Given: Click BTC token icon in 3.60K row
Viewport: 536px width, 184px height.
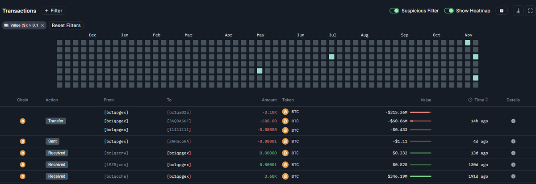Looking at the screenshot, I should click(x=285, y=176).
